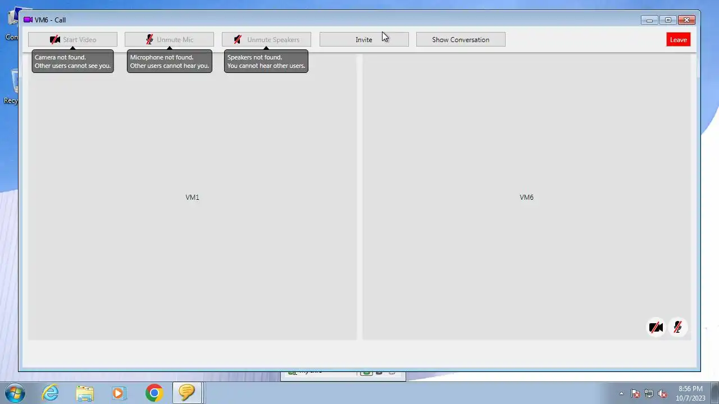Open Action Center flag icon in tray

click(x=635, y=394)
